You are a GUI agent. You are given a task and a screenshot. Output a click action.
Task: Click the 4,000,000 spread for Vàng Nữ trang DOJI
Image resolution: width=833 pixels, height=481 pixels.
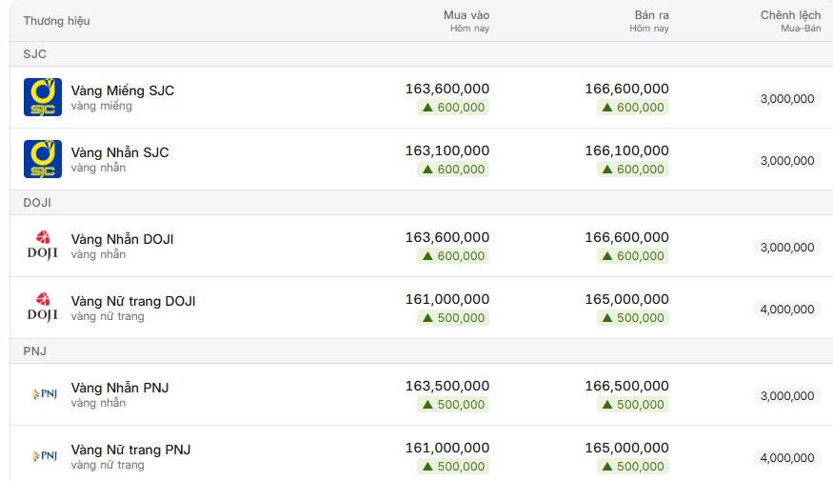click(x=787, y=310)
